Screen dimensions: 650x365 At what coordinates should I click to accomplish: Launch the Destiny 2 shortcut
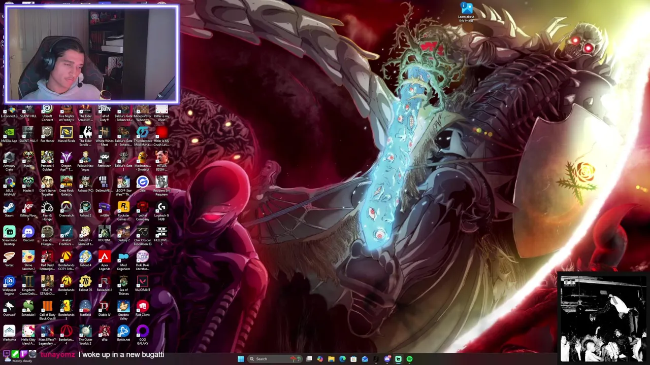123,235
